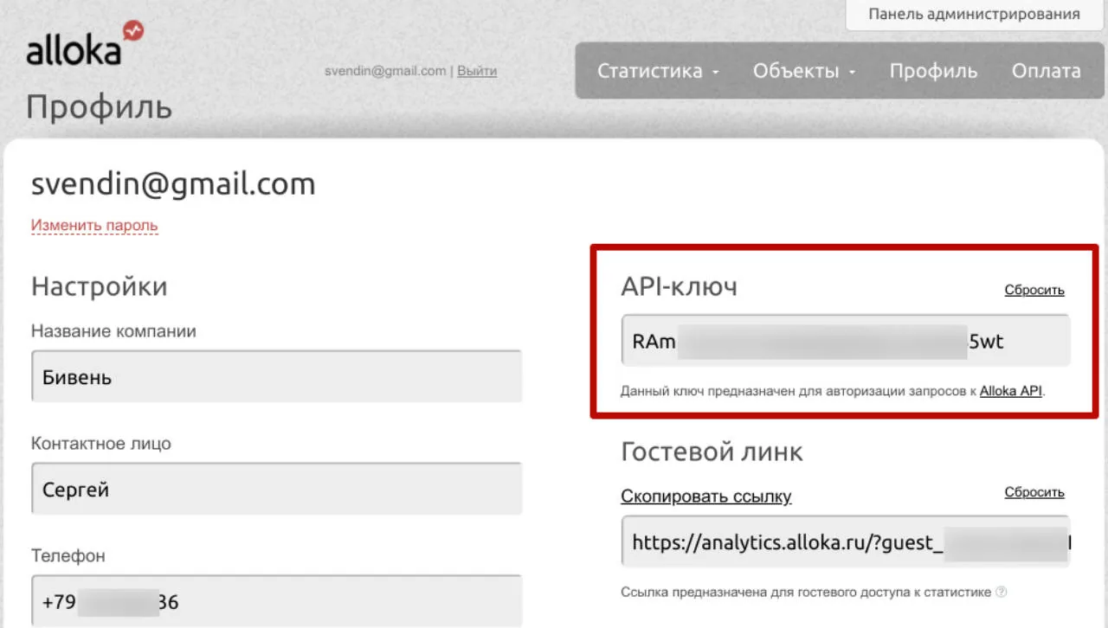Open the Статистика dropdown menu
This screenshot has width=1108, height=628.
coord(658,71)
